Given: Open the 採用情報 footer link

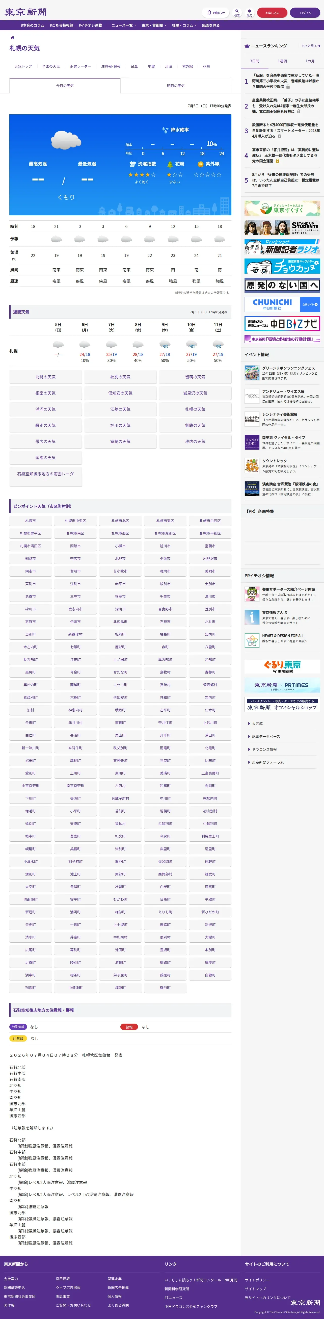Looking at the screenshot, I should click(63, 1279).
